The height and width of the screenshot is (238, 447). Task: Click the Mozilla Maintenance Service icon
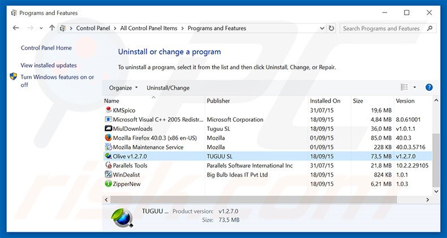pyautogui.click(x=108, y=147)
